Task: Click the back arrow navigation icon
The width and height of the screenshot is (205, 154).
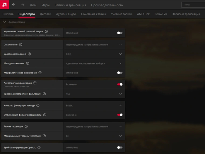Action: point(13,5)
